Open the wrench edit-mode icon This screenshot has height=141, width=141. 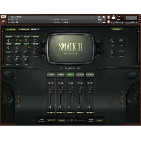tap(4, 17)
